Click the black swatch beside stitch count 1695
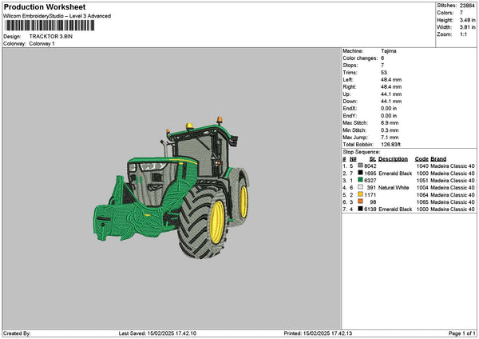The height and width of the screenshot is (339, 479). 361,173
